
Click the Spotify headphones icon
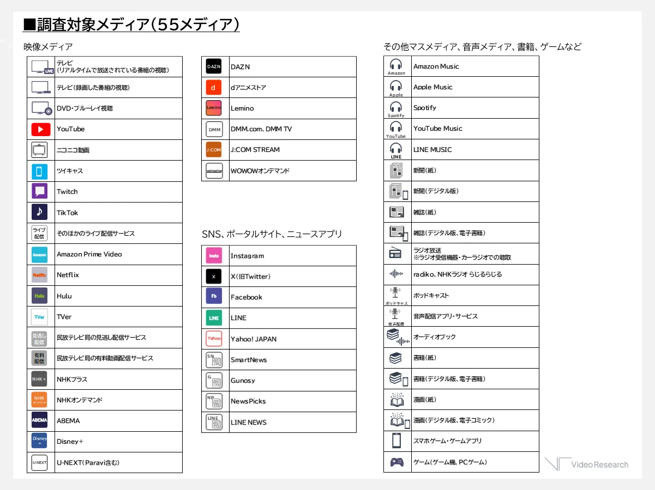click(396, 106)
